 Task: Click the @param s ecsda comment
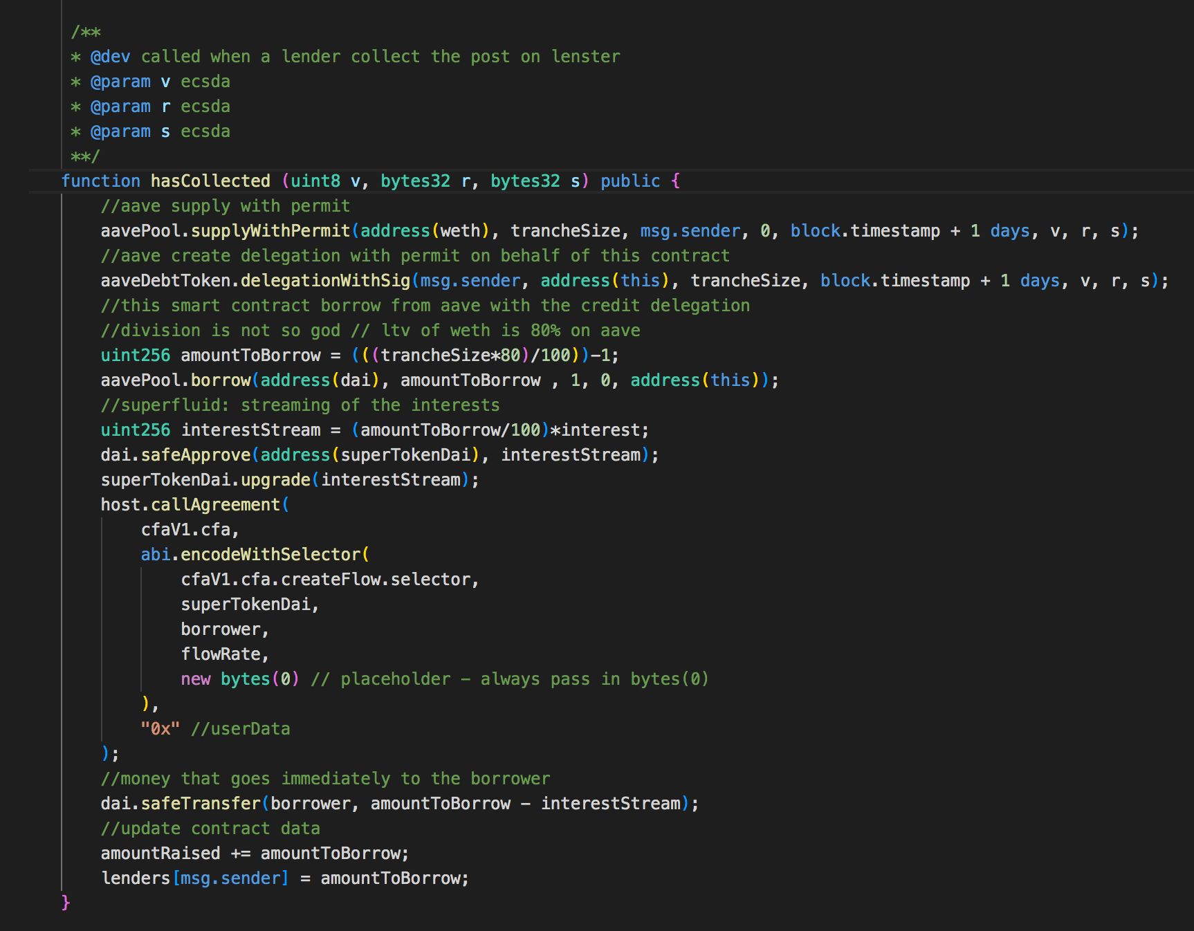pyautogui.click(x=150, y=131)
